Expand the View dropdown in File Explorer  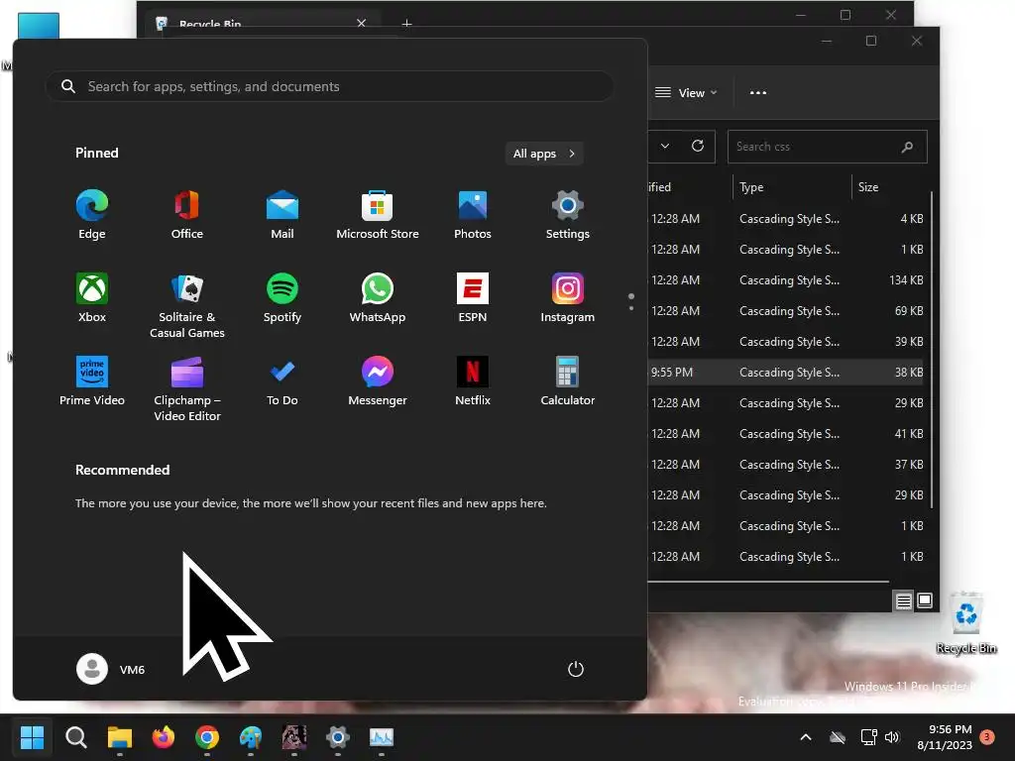(686, 92)
